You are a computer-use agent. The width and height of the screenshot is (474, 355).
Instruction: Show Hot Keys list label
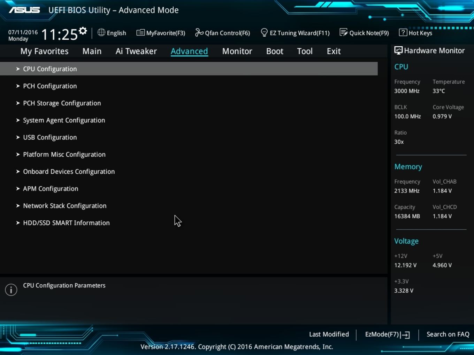pyautogui.click(x=420, y=33)
